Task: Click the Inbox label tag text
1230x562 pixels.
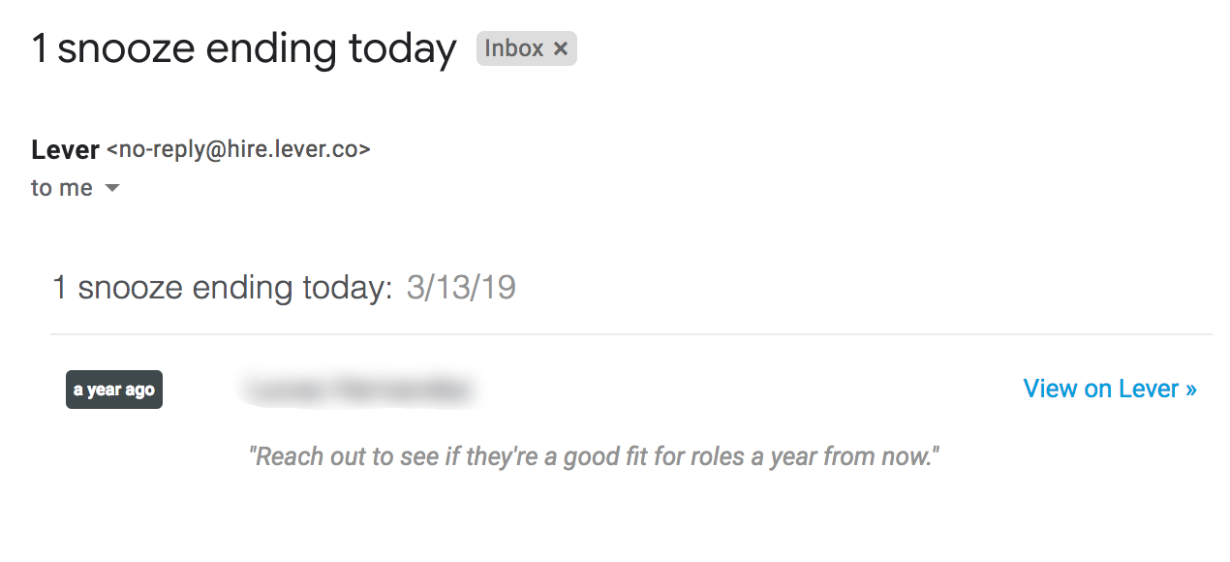Action: pyautogui.click(x=513, y=48)
